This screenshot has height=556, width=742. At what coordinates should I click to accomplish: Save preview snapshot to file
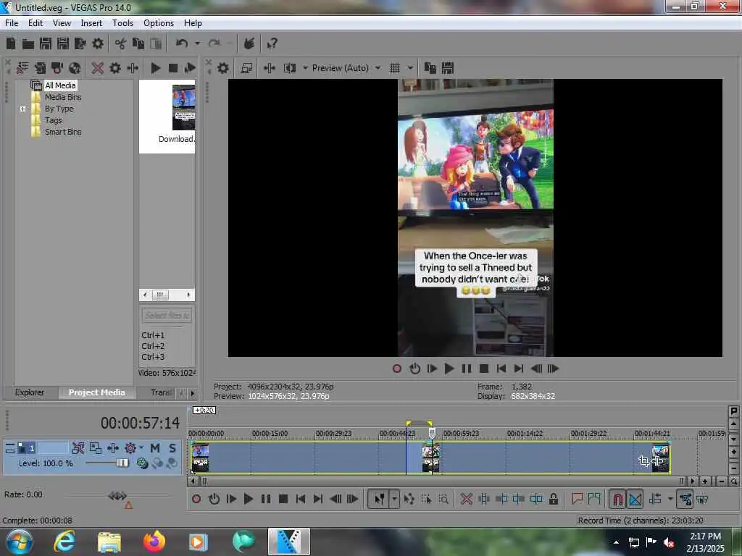[x=448, y=69]
